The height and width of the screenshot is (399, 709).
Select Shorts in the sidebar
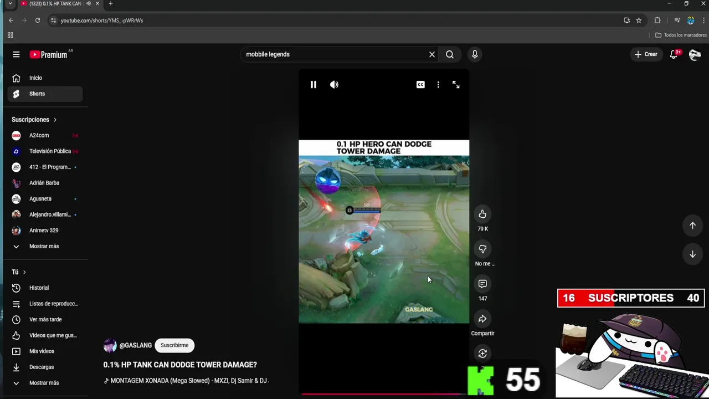tap(45, 94)
